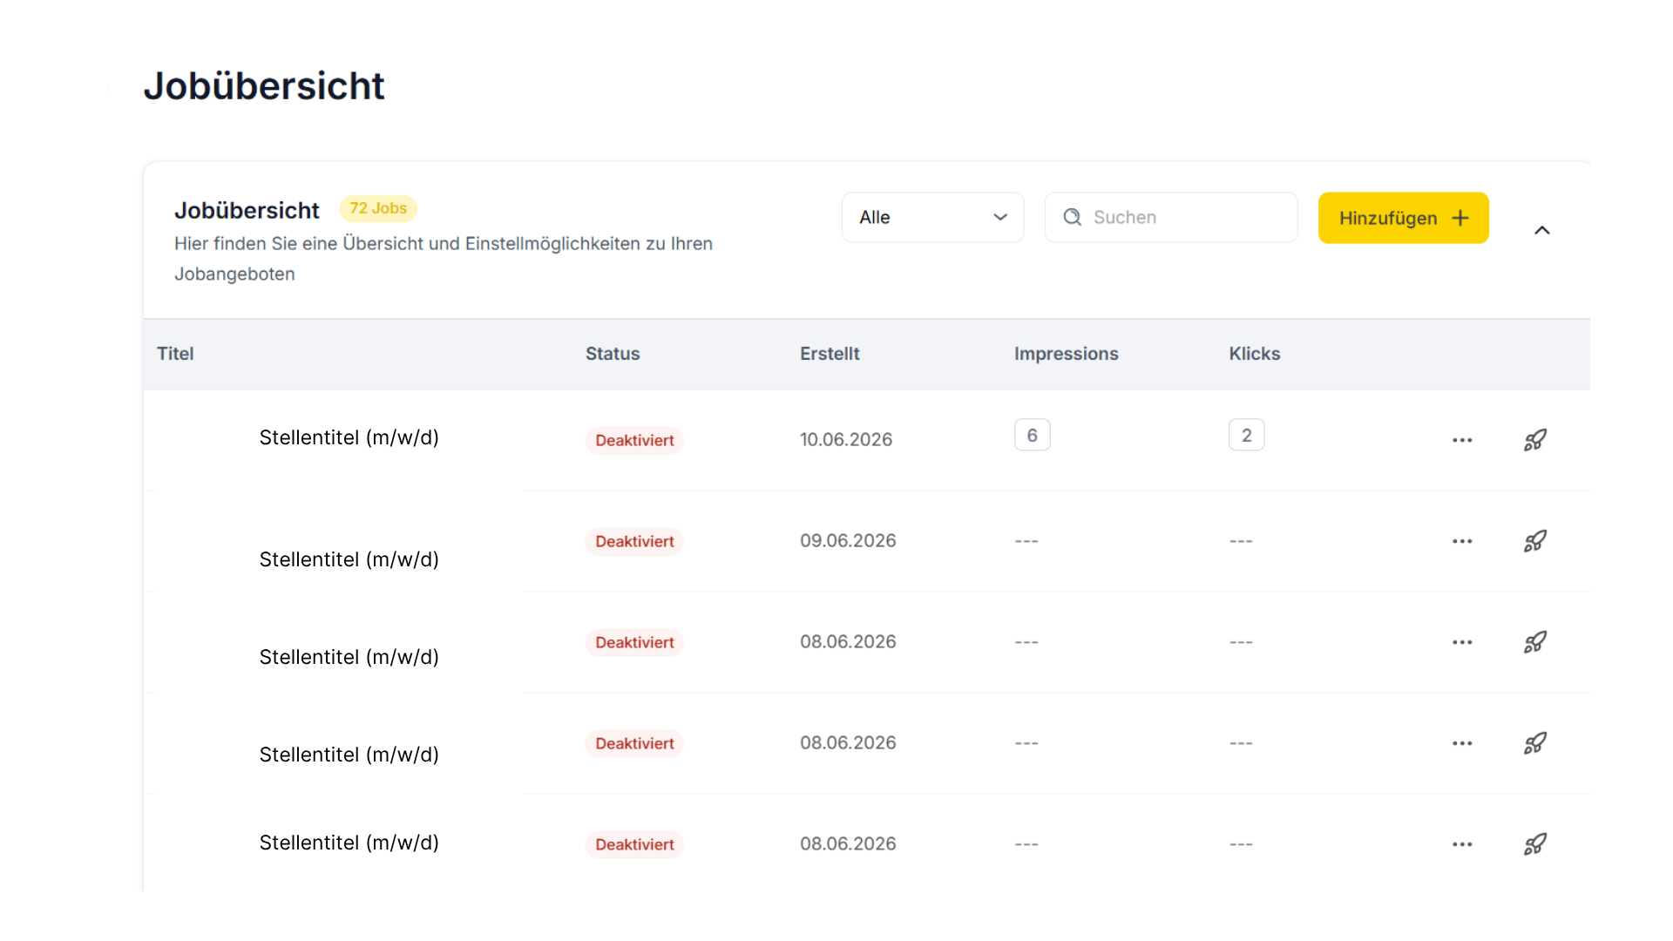Click the empty Klicks value in the 09.06.2026 row
The width and height of the screenshot is (1673, 941).
(x=1241, y=541)
